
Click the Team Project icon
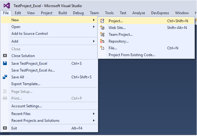pos(103,35)
